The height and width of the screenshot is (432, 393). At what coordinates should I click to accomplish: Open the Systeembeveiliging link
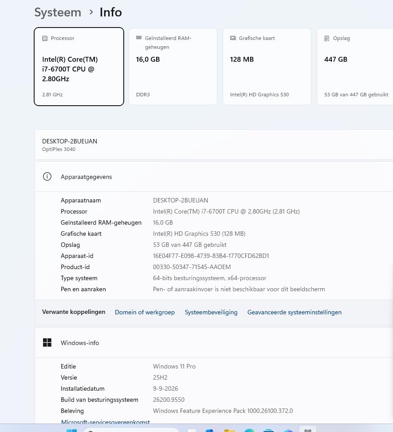pos(211,312)
